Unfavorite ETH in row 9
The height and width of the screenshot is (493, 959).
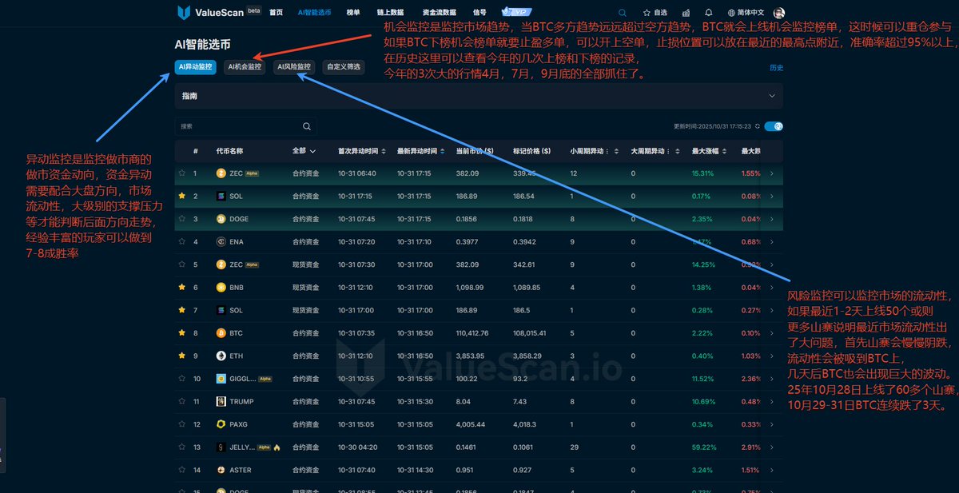182,356
